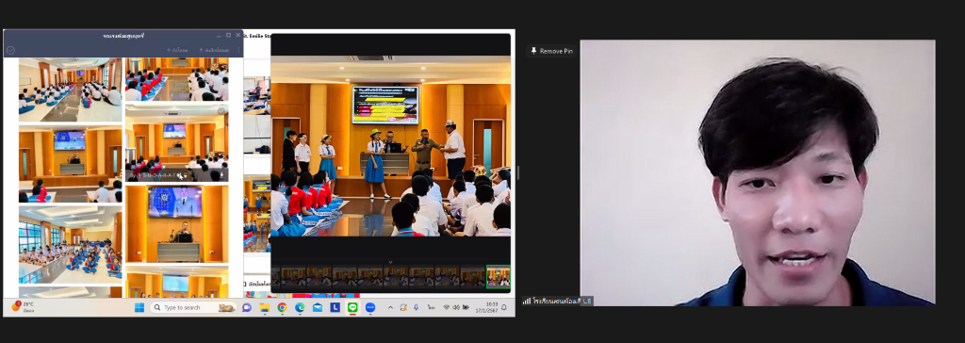Image resolution: width=965 pixels, height=343 pixels.
Task: Expand hidden system tray icons
Action: point(390,307)
